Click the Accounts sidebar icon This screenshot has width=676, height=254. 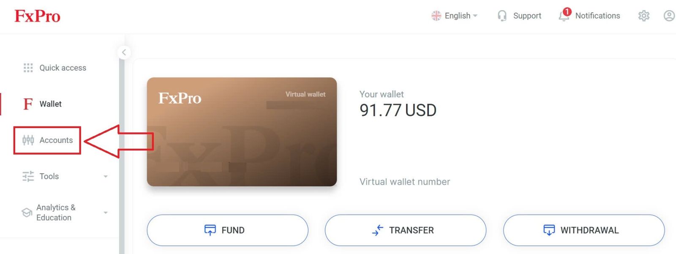point(27,140)
